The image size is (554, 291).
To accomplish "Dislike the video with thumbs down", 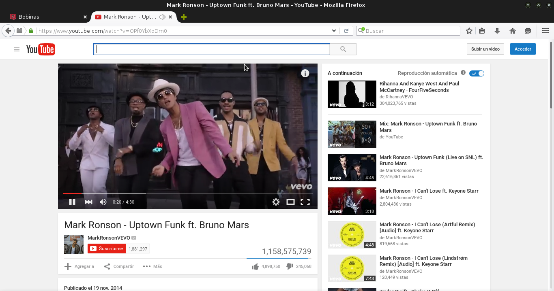I will coord(290,266).
